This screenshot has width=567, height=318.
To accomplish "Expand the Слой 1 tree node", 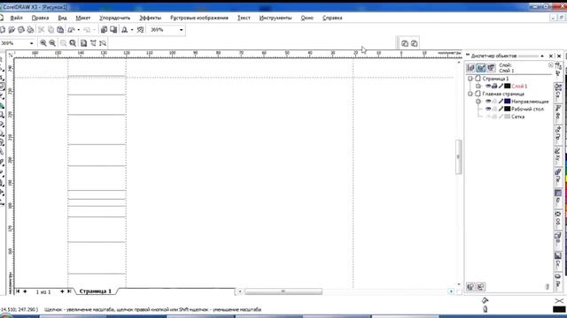I will 478,87.
